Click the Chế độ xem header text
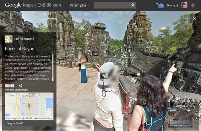Screen dimensions: 201x131 (49, 5)
